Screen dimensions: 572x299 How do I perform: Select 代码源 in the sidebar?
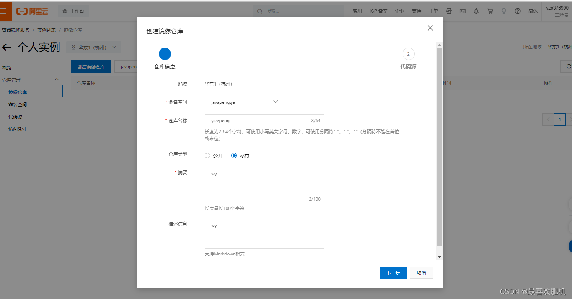pos(15,116)
